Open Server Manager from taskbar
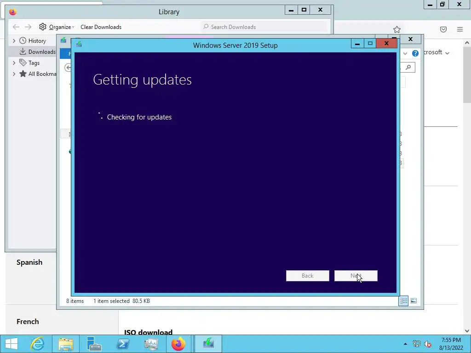This screenshot has width=471, height=353. 94,344
